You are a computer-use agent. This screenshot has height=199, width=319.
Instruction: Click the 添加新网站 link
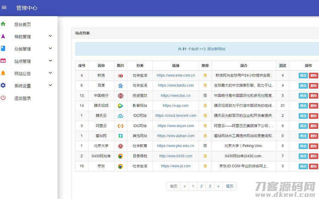[216, 49]
